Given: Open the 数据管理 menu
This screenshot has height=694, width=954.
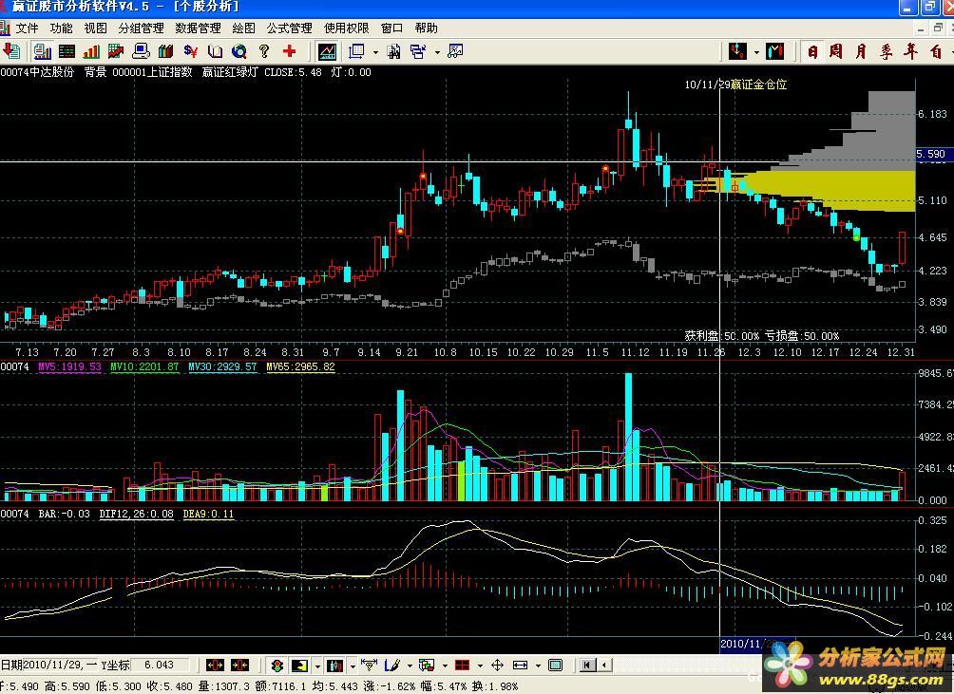Looking at the screenshot, I should click(x=198, y=28).
